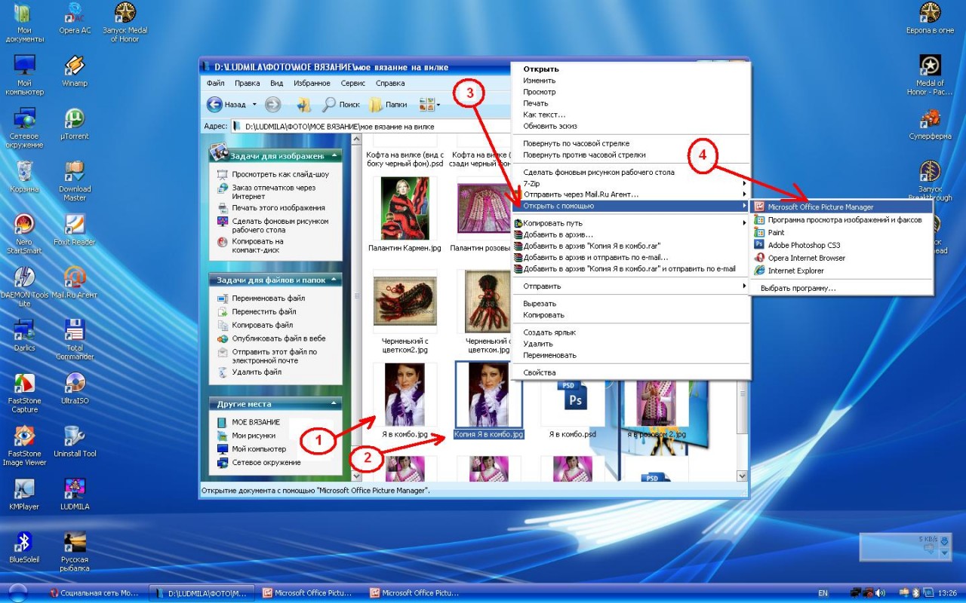Expand the 7-Zip submenu
Viewport: 966px width, 603px height.
(x=631, y=183)
